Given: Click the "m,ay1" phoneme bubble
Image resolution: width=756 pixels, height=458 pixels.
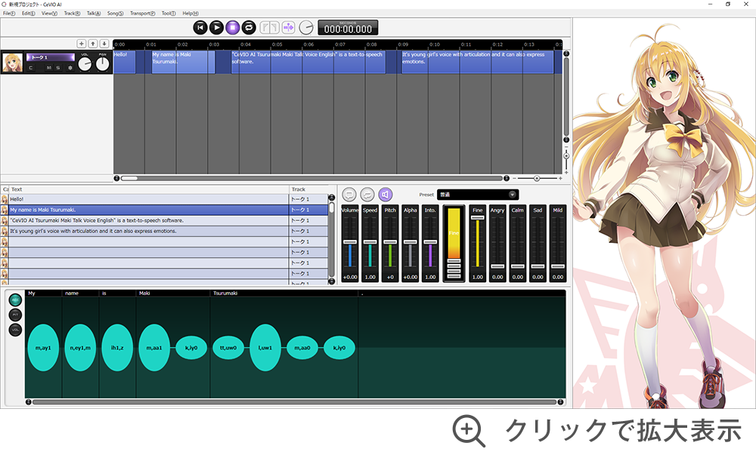Looking at the screenshot, I should (x=43, y=347).
